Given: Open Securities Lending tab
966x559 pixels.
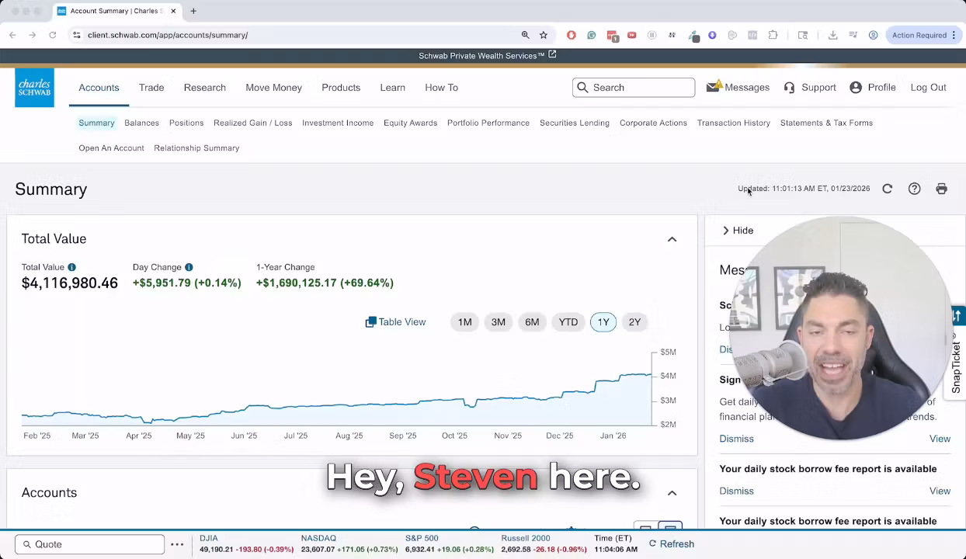Looking at the screenshot, I should (575, 123).
